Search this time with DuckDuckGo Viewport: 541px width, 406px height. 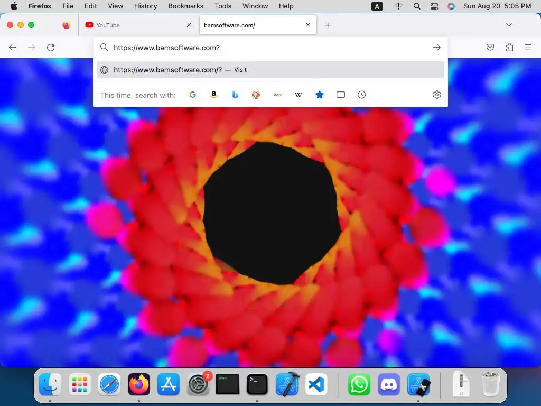(x=256, y=95)
